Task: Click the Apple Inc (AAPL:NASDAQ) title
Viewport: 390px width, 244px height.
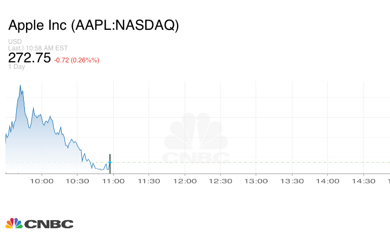Action: pos(93,25)
